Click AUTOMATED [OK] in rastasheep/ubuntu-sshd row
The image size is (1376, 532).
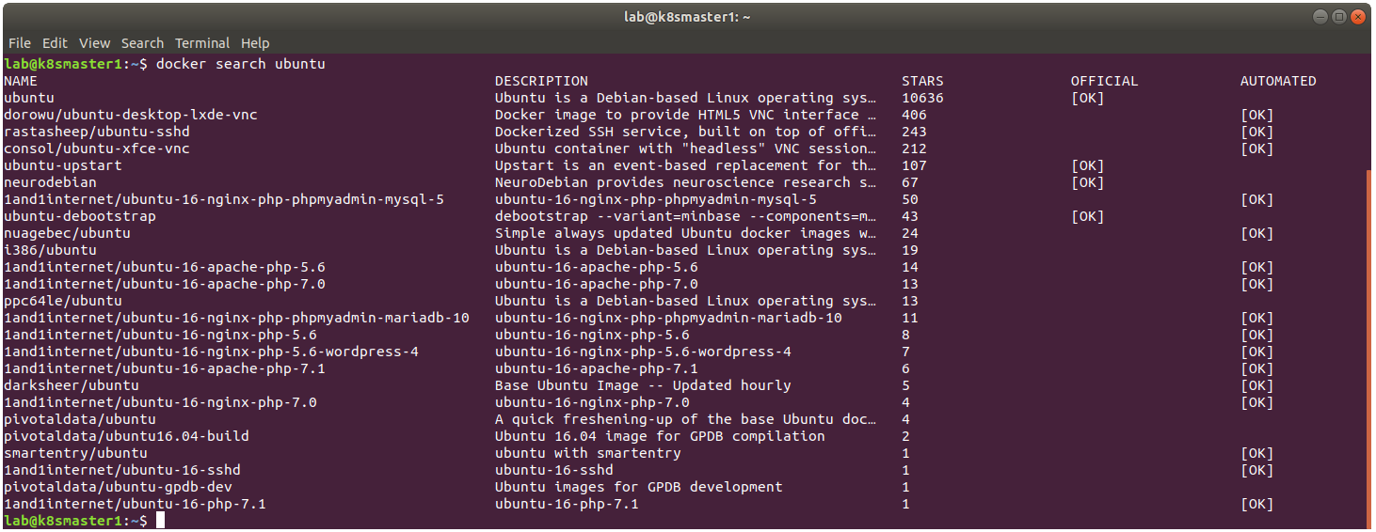click(x=1256, y=132)
